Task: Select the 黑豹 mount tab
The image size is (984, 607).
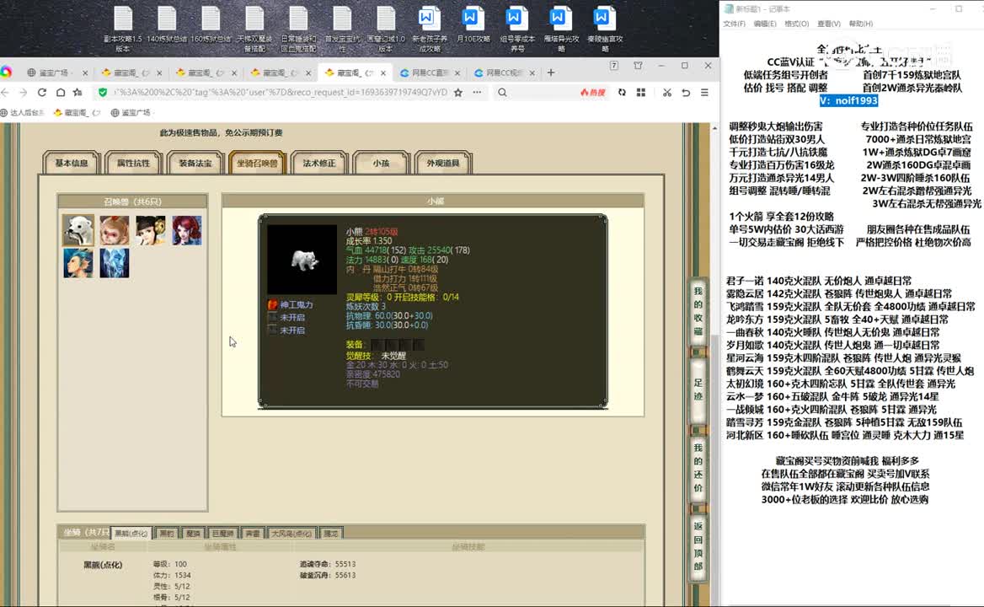Action: coord(166,534)
